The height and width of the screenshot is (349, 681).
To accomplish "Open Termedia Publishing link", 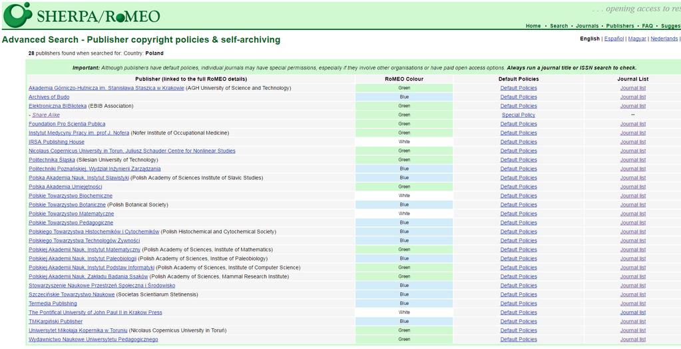I will 53,304.
